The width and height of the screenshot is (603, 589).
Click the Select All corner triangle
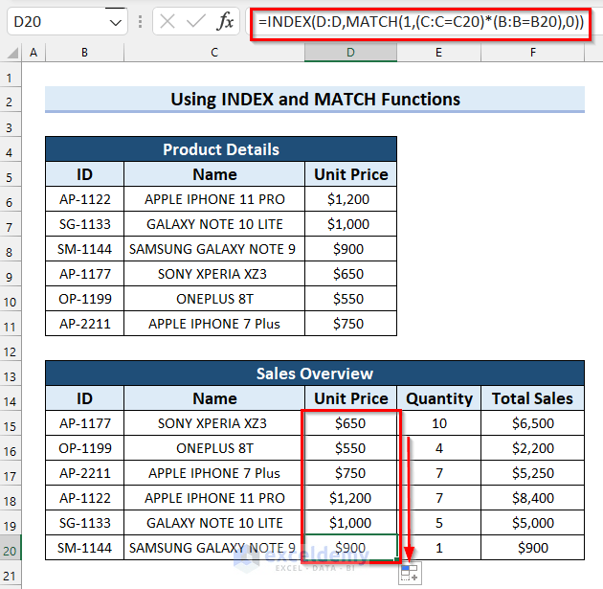[12, 53]
